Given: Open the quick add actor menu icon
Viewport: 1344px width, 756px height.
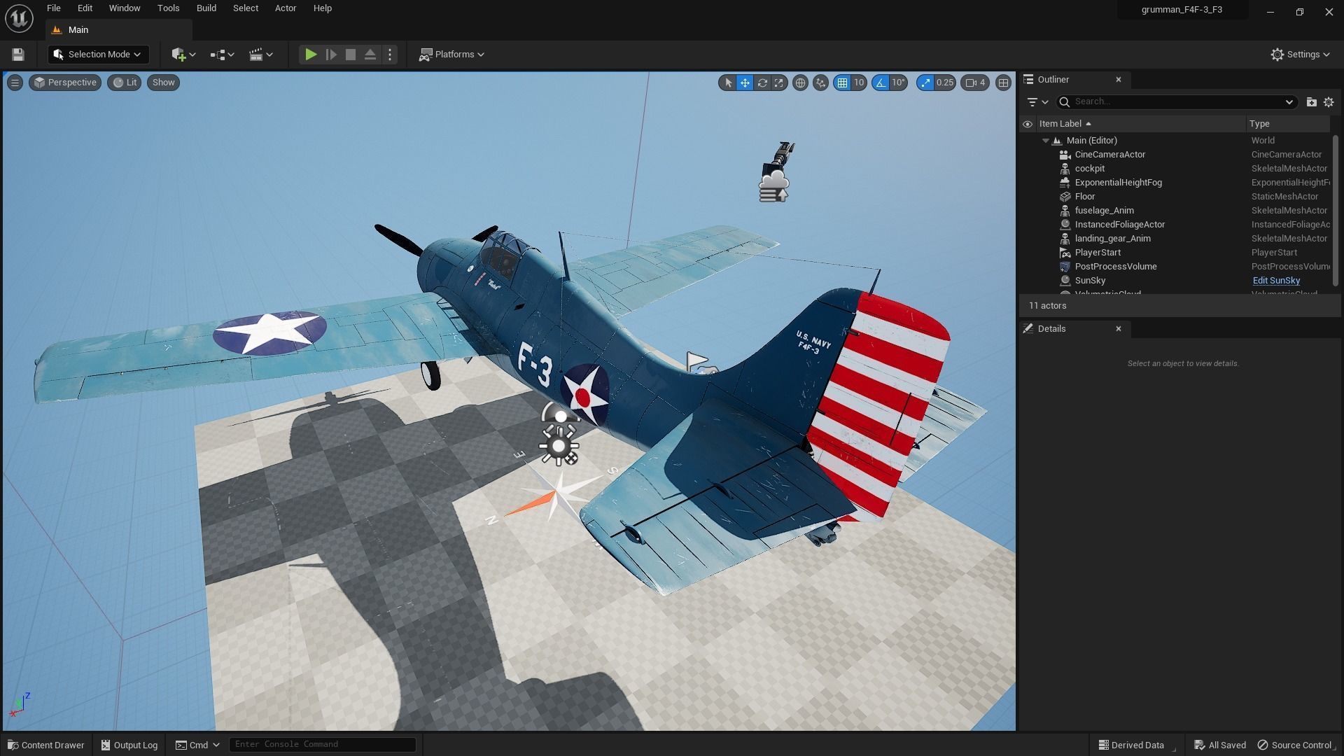Looking at the screenshot, I should click(x=183, y=55).
